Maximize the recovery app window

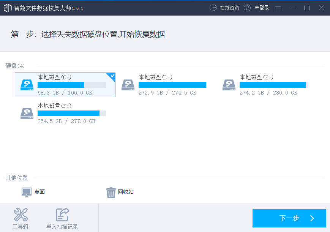pos(306,8)
